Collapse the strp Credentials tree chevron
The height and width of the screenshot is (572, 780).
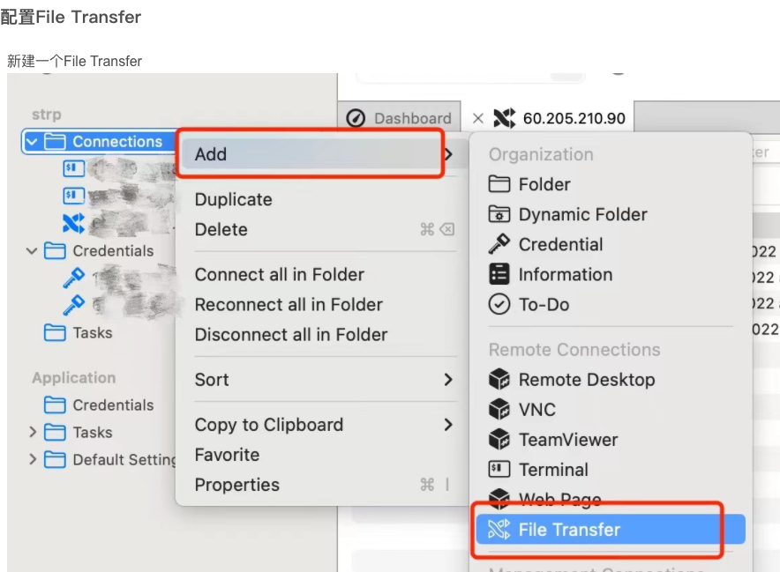(x=32, y=251)
